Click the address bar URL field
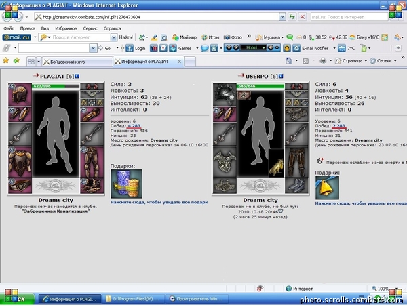Viewport: 407px width, 307px height. point(157,17)
